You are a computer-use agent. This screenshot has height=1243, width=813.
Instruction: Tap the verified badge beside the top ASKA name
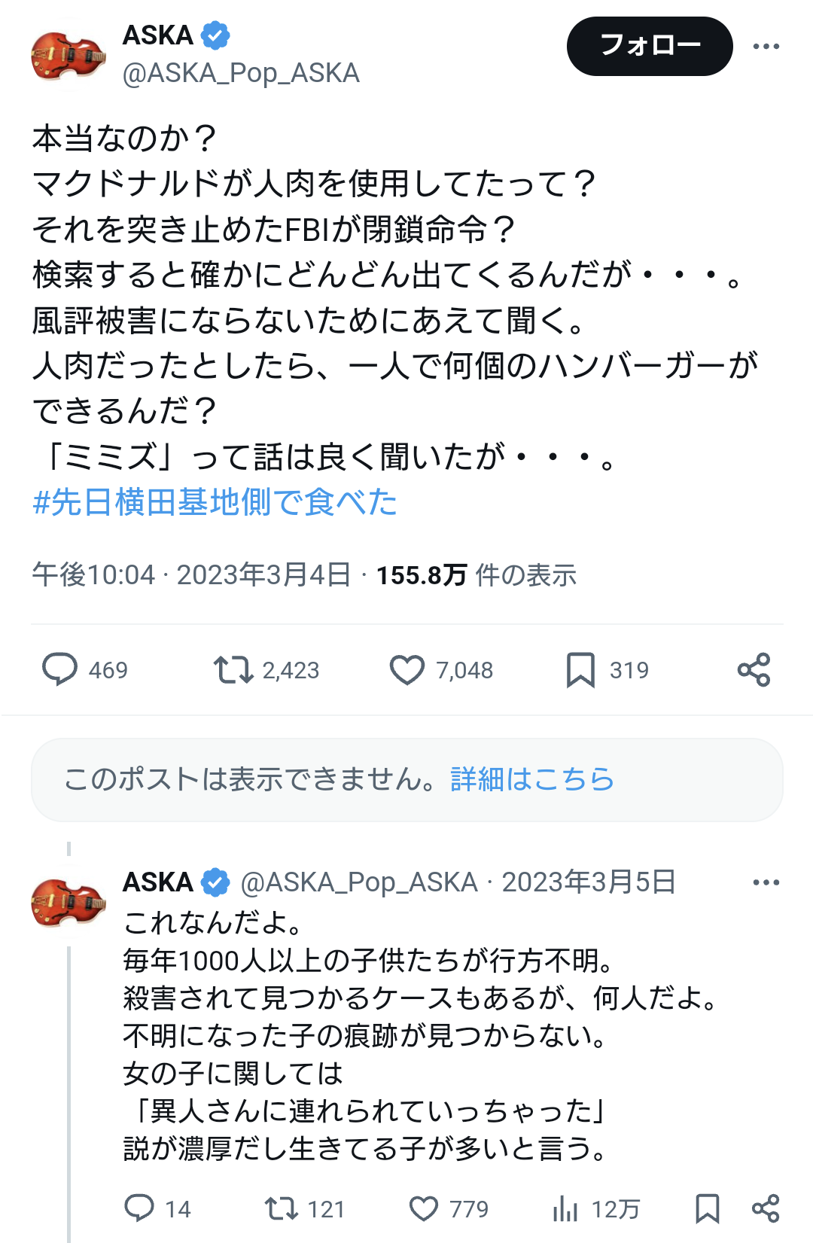tap(215, 35)
